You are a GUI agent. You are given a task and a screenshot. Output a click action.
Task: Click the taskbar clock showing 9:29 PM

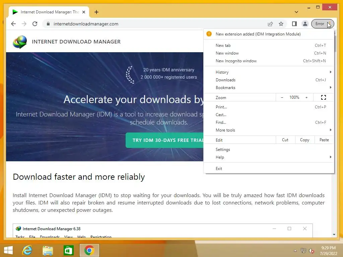tap(328, 251)
